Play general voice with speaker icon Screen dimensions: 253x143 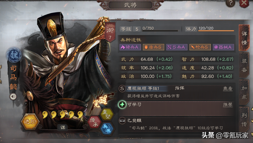coord(13,97)
